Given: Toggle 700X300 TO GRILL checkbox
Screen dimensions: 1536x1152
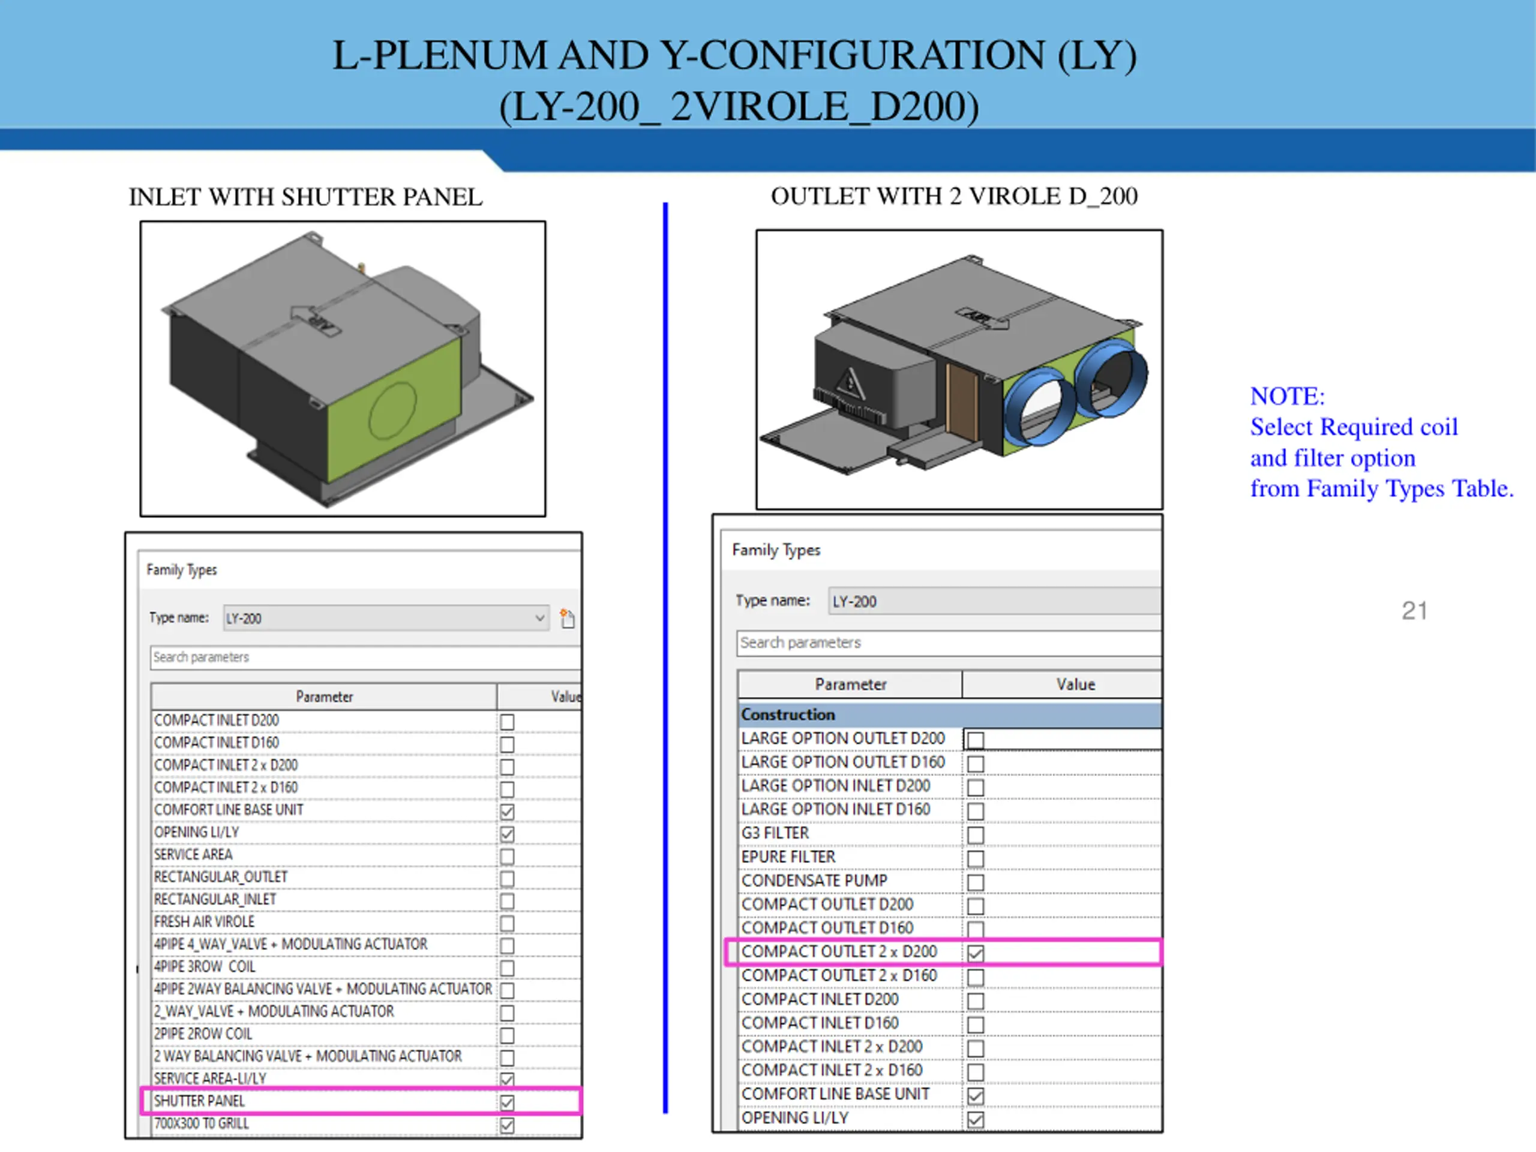Looking at the screenshot, I should [508, 1125].
